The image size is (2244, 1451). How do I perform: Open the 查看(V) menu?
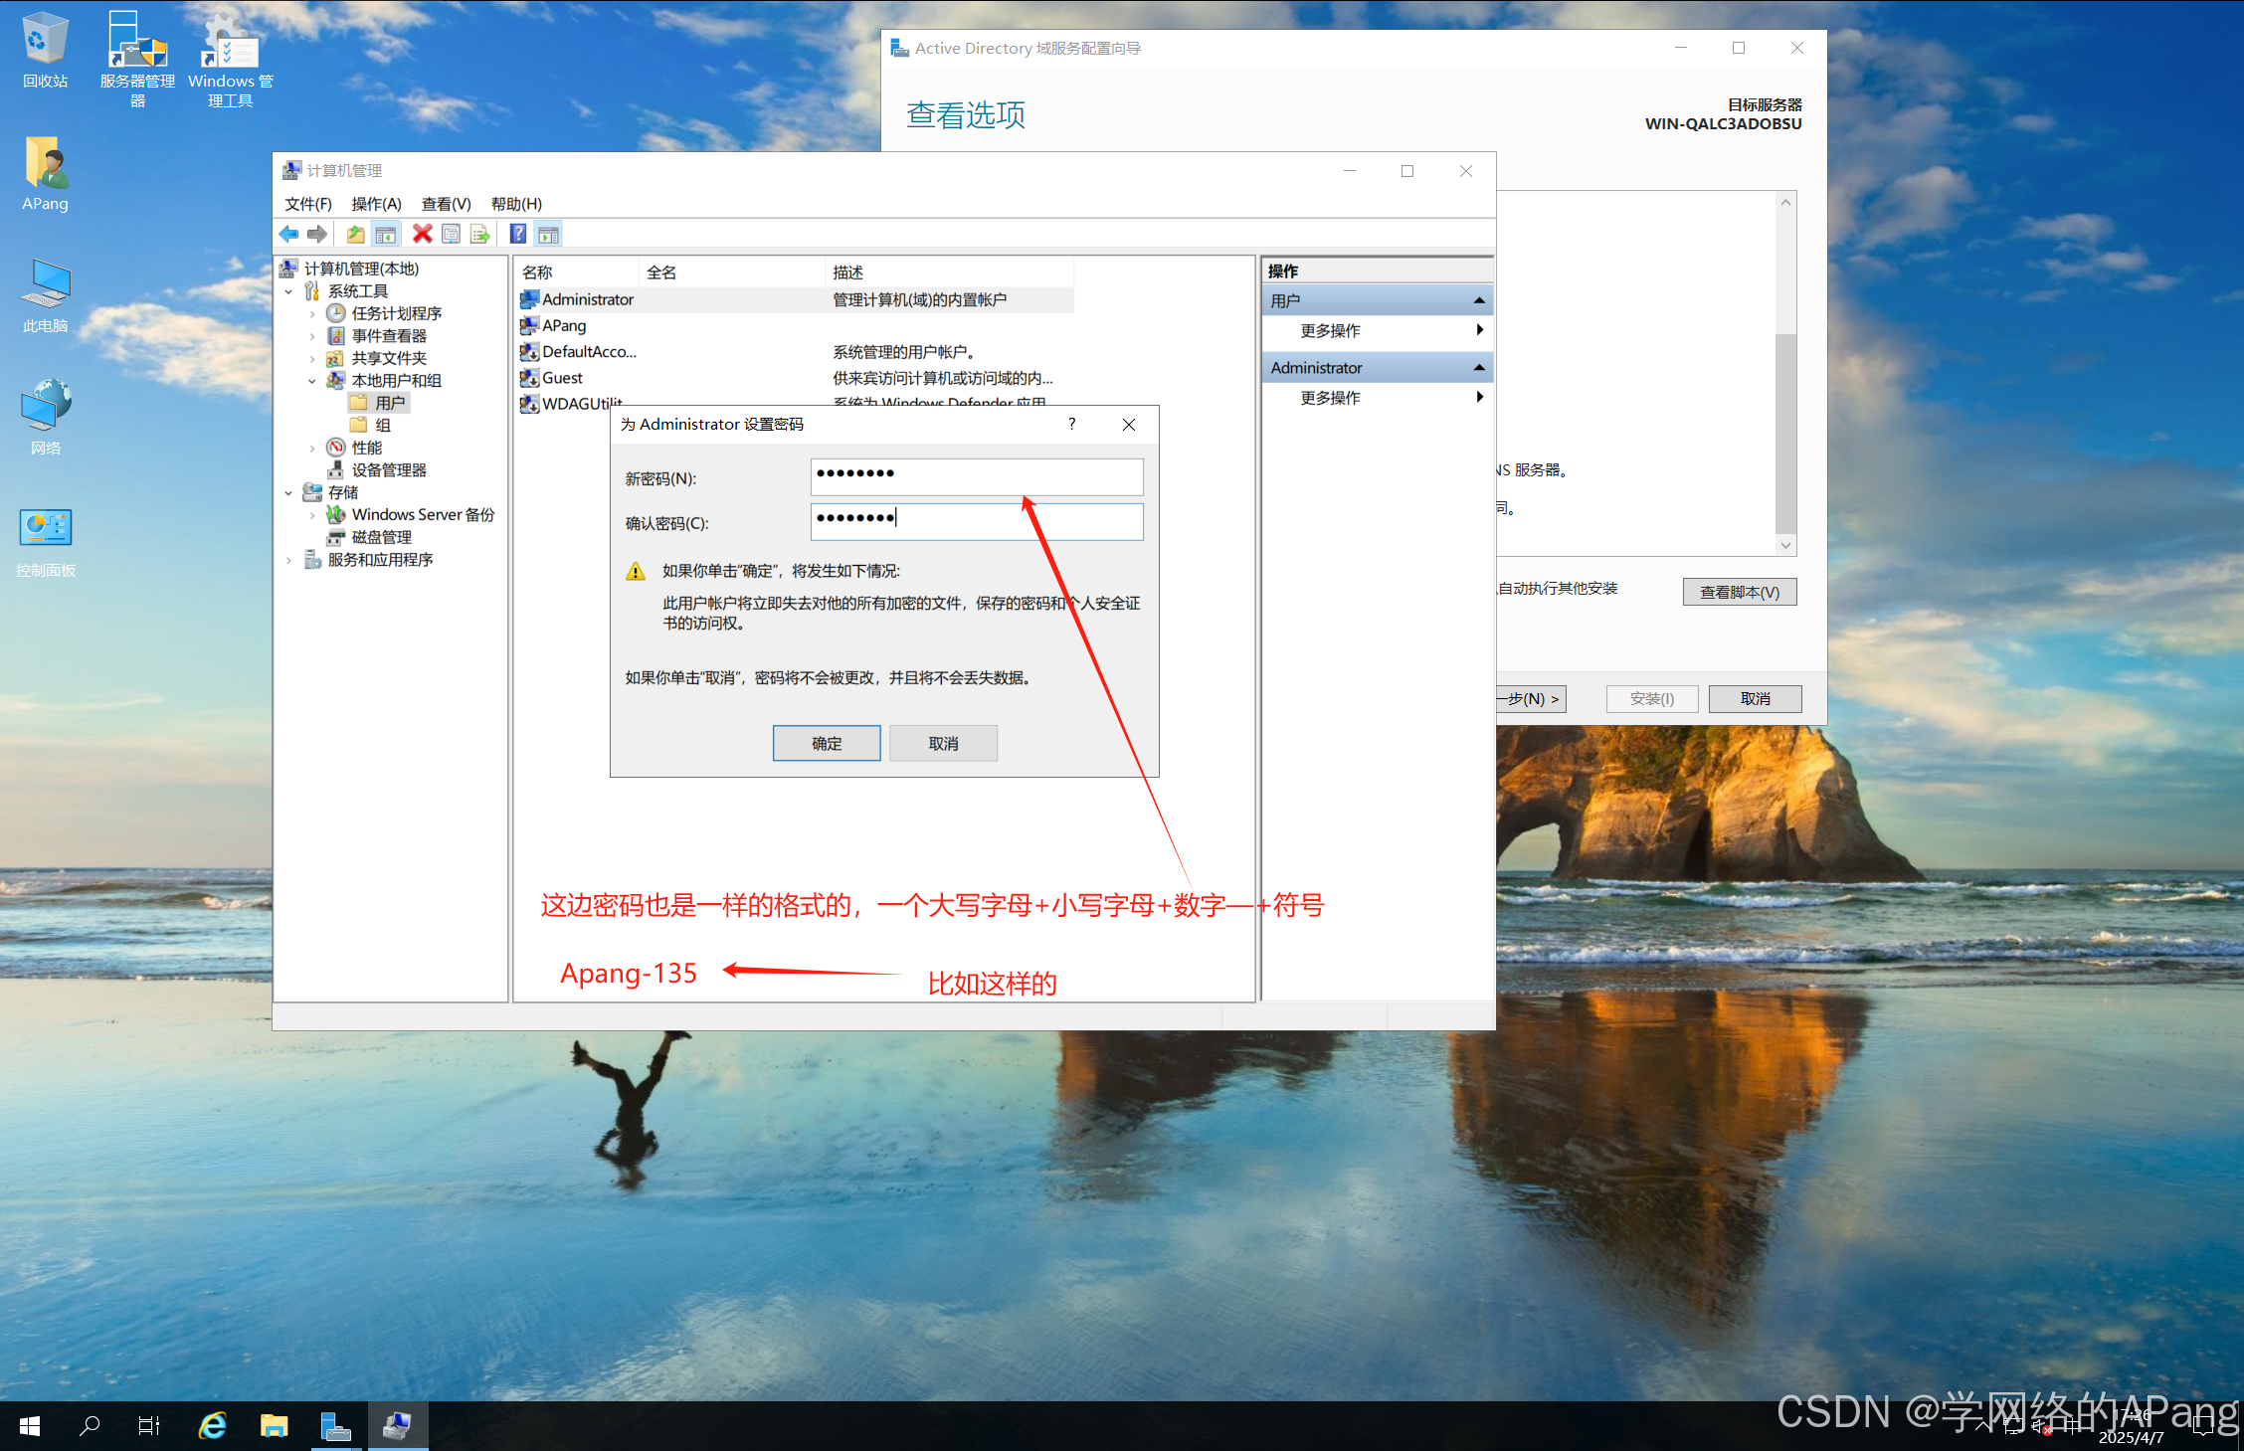click(x=446, y=204)
